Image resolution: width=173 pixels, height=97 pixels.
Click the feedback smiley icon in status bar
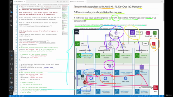[x=159, y=96]
